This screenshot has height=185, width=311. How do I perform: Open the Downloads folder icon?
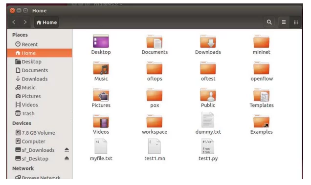208,41
